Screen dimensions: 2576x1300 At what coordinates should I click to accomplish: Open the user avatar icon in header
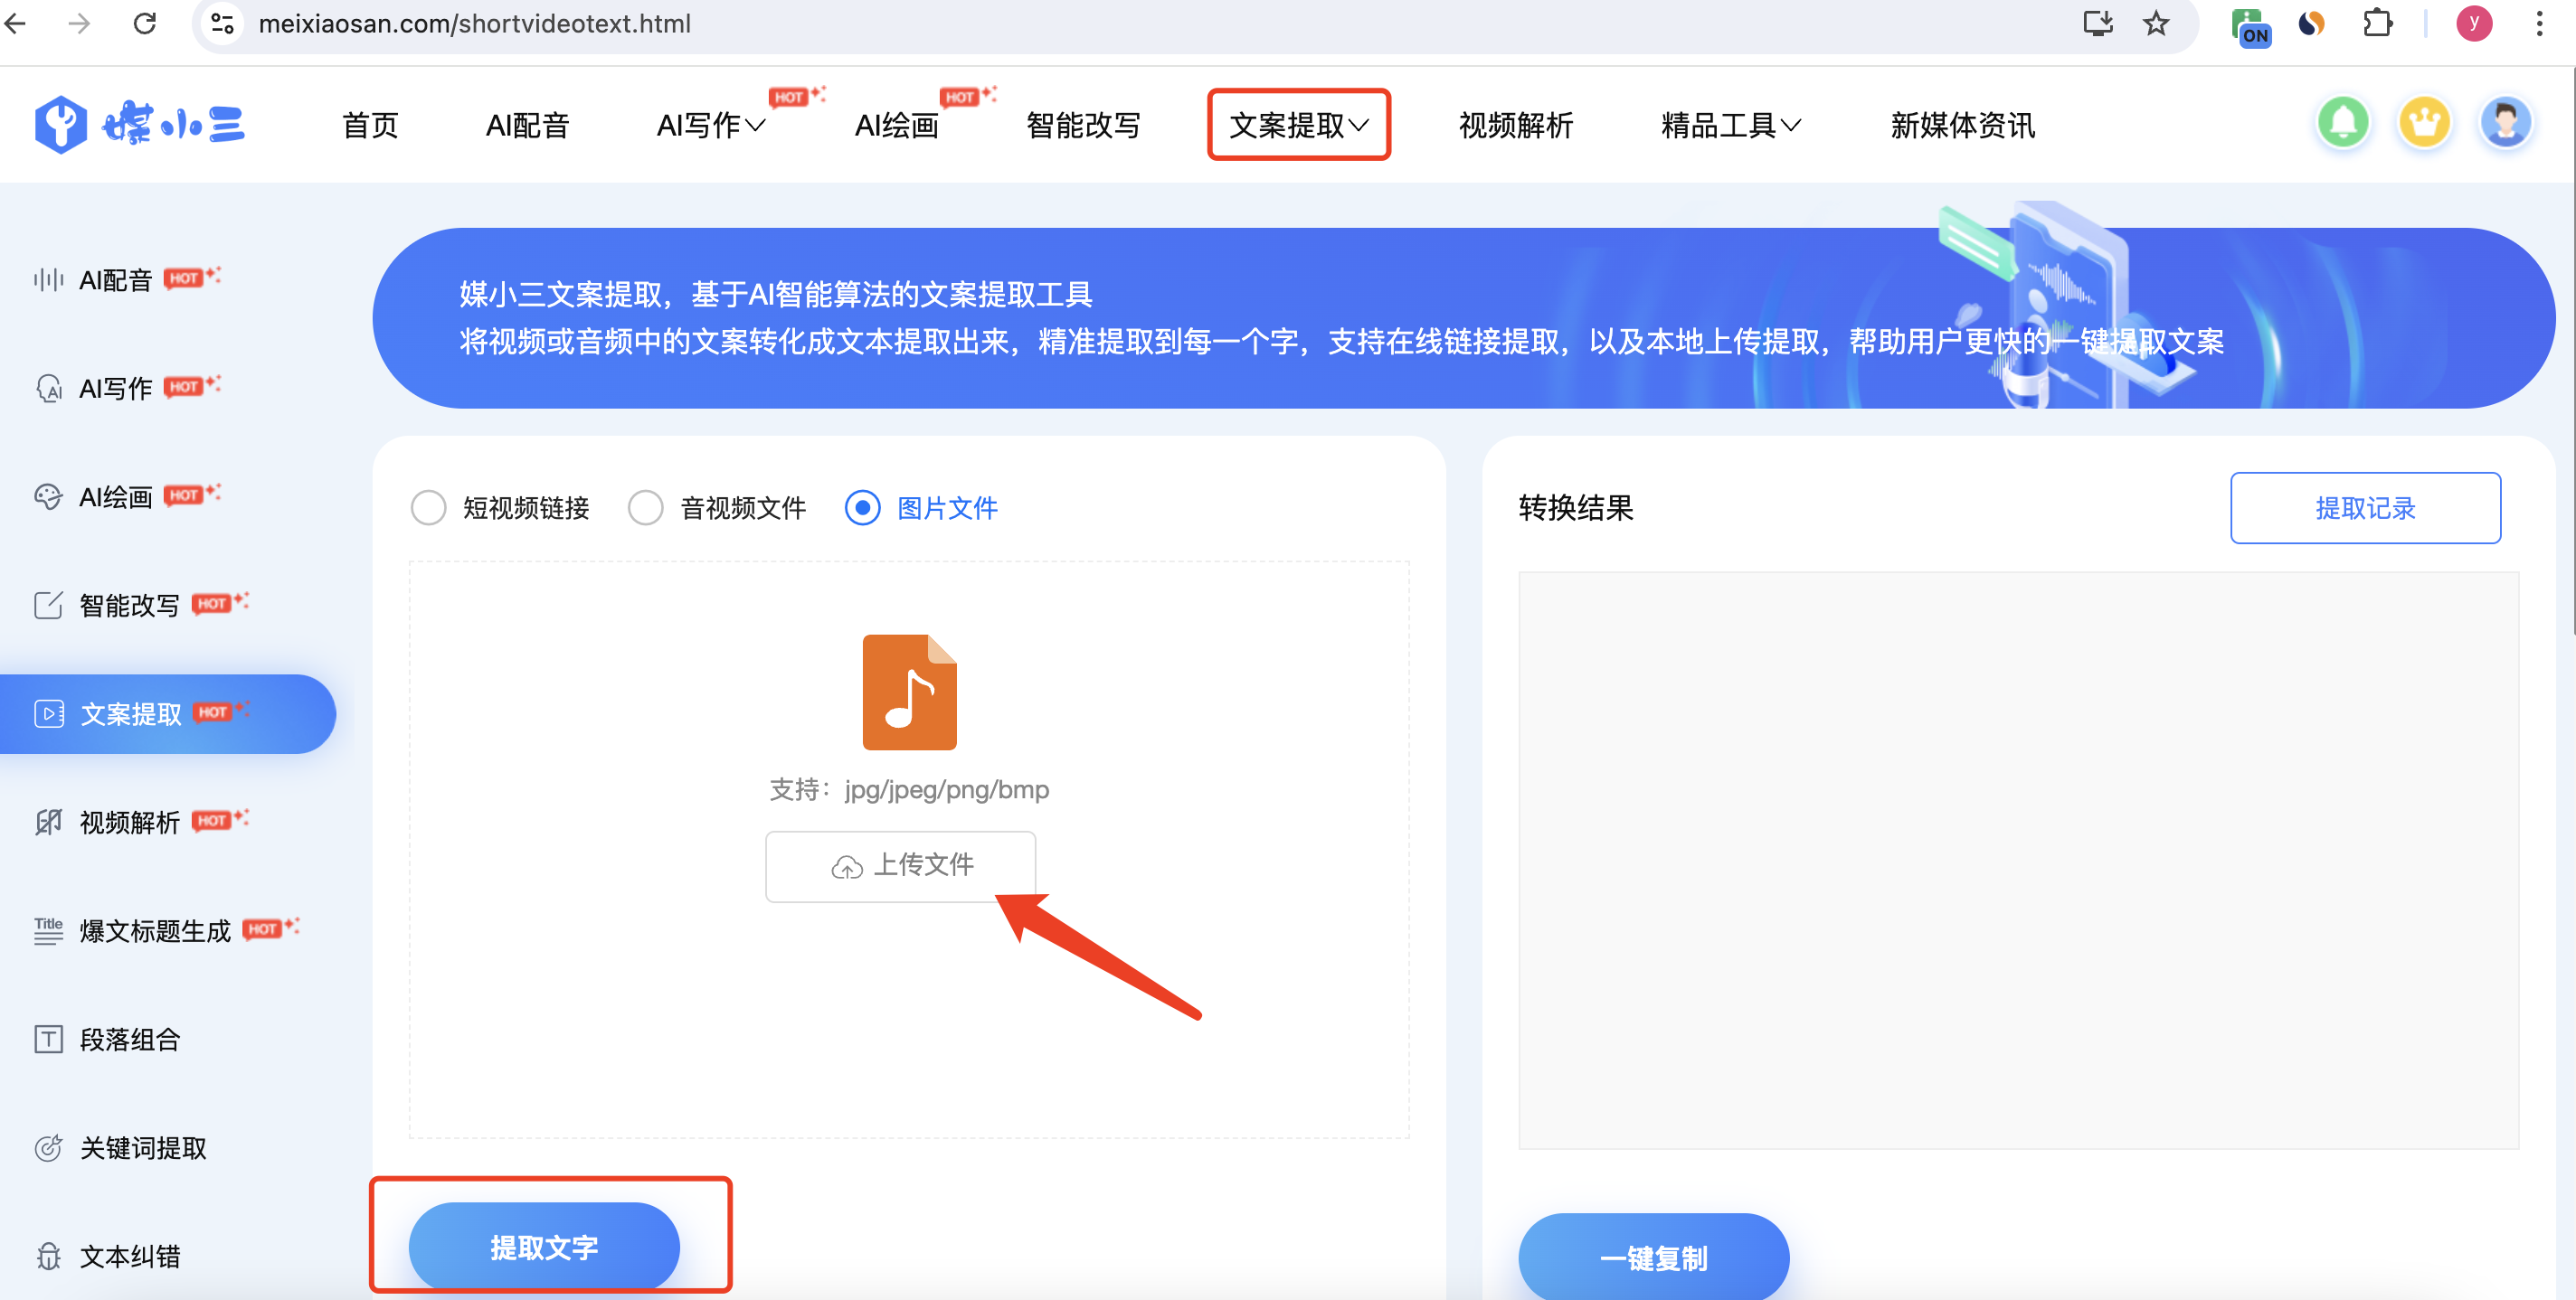(2505, 124)
